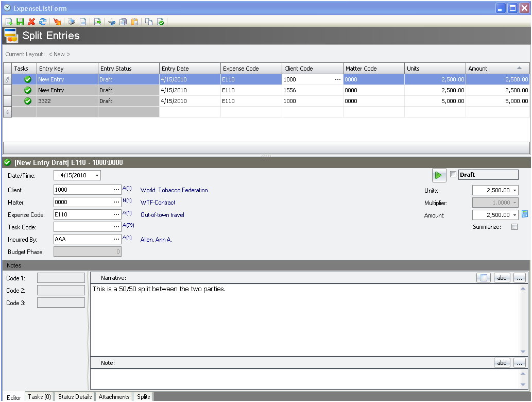Click the blue refresh arrows icon

pos(43,22)
